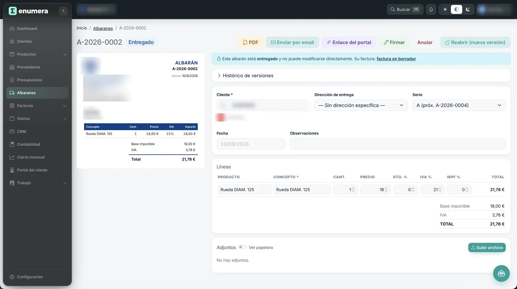The image size is (517, 289).
Task: Expand the Facturas submenu chevron
Action: coord(65,106)
